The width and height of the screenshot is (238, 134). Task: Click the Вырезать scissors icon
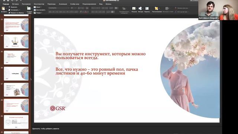(x=9, y=7)
